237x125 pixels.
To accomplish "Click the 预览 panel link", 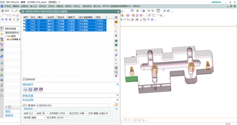I will (x=8, y=111).
